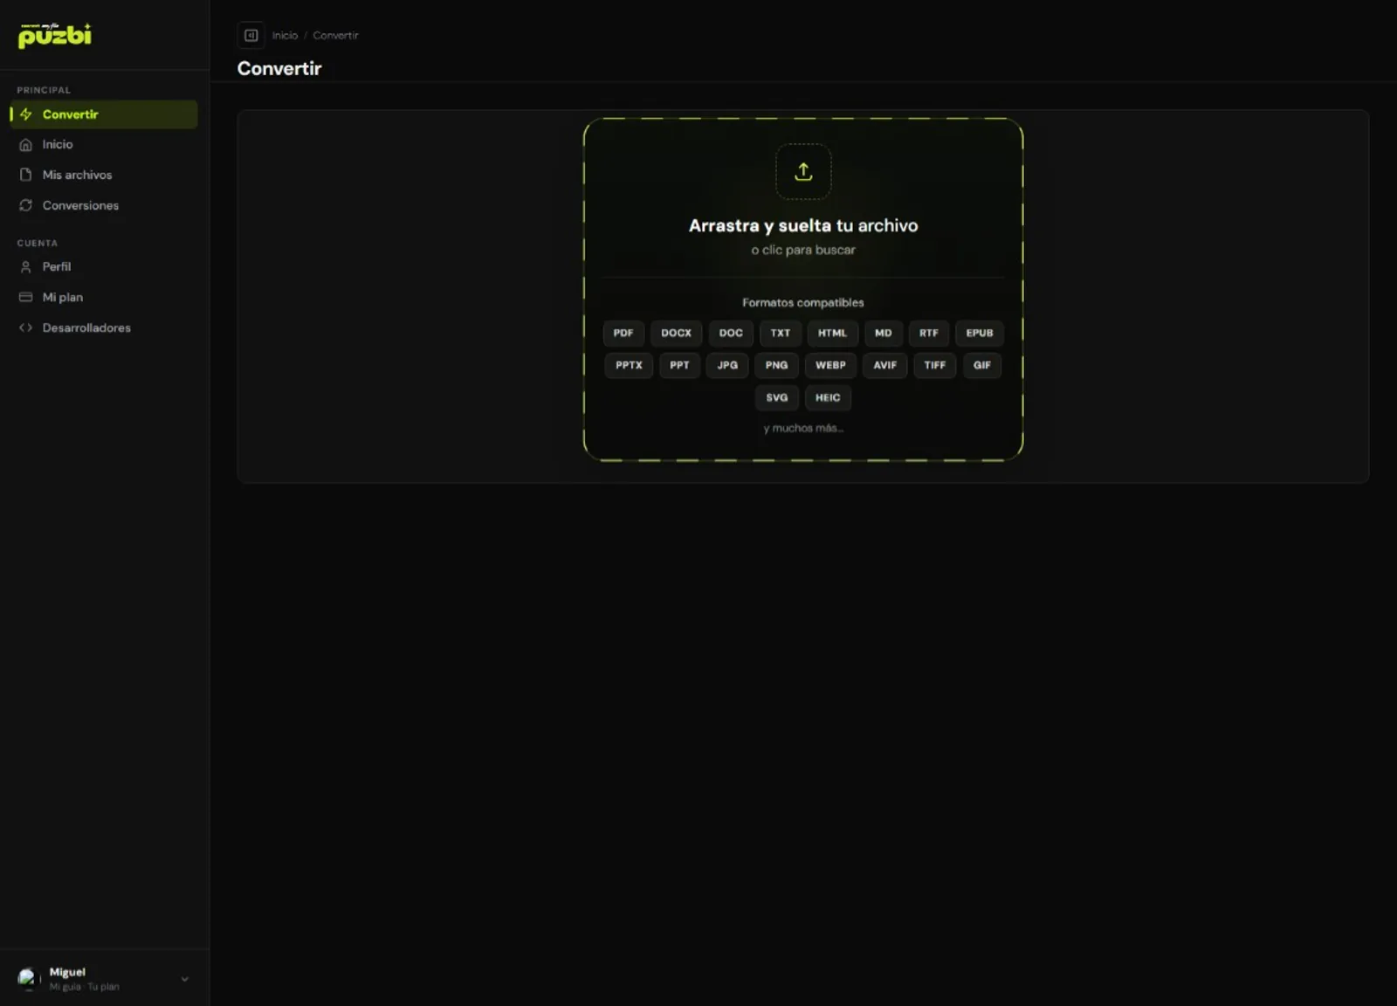Click the Miguel user name
The height and width of the screenshot is (1006, 1397).
point(67,972)
